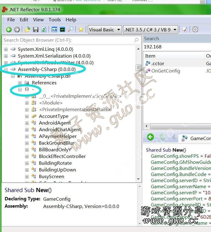Screen dimensions: 211x232
Task: Open the Tools menu
Action: click(55, 19)
